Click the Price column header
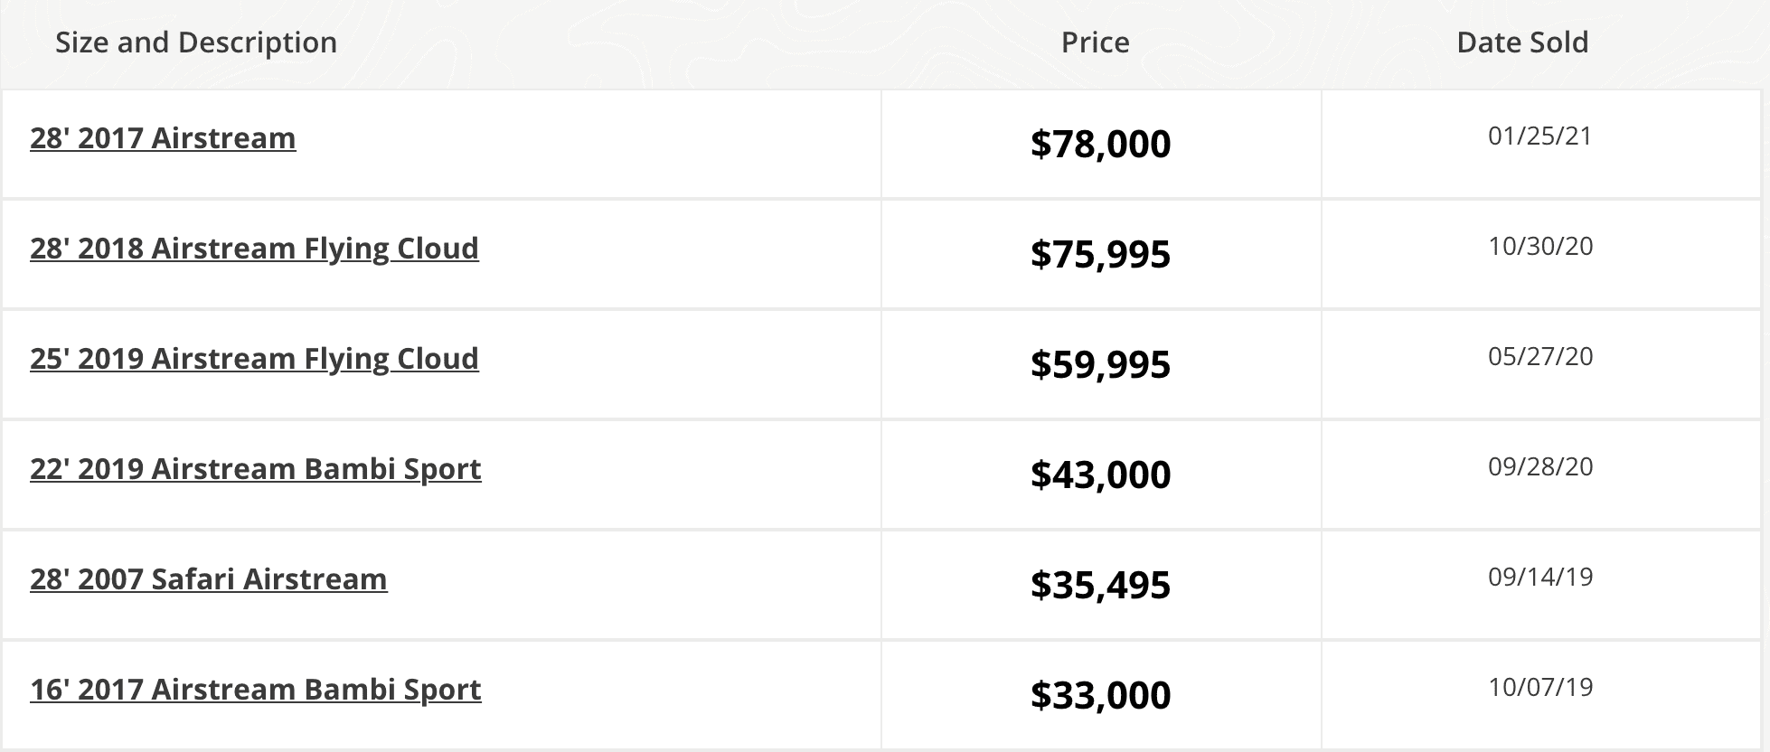The height and width of the screenshot is (752, 1770). tap(1095, 42)
